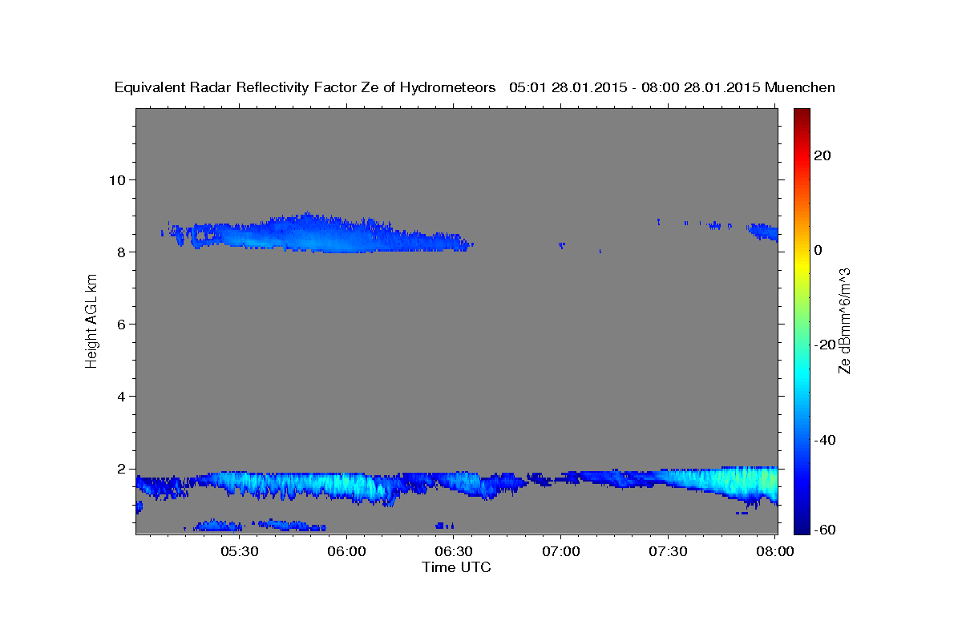The image size is (962, 641).
Task: Click the 'Ze dBmm^6/m^3' colorbar label
Action: pyautogui.click(x=844, y=320)
